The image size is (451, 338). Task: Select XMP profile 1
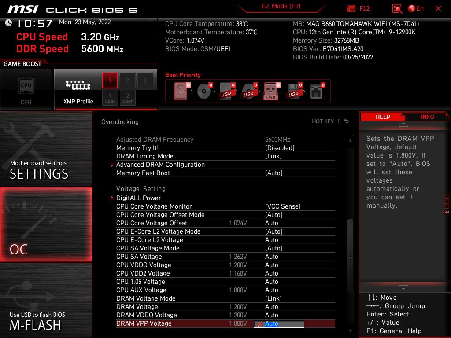tap(110, 81)
